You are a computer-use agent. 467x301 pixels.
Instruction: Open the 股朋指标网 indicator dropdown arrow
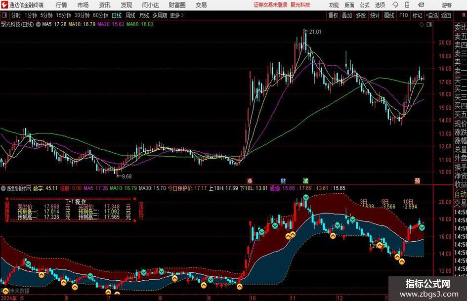pyautogui.click(x=3, y=188)
